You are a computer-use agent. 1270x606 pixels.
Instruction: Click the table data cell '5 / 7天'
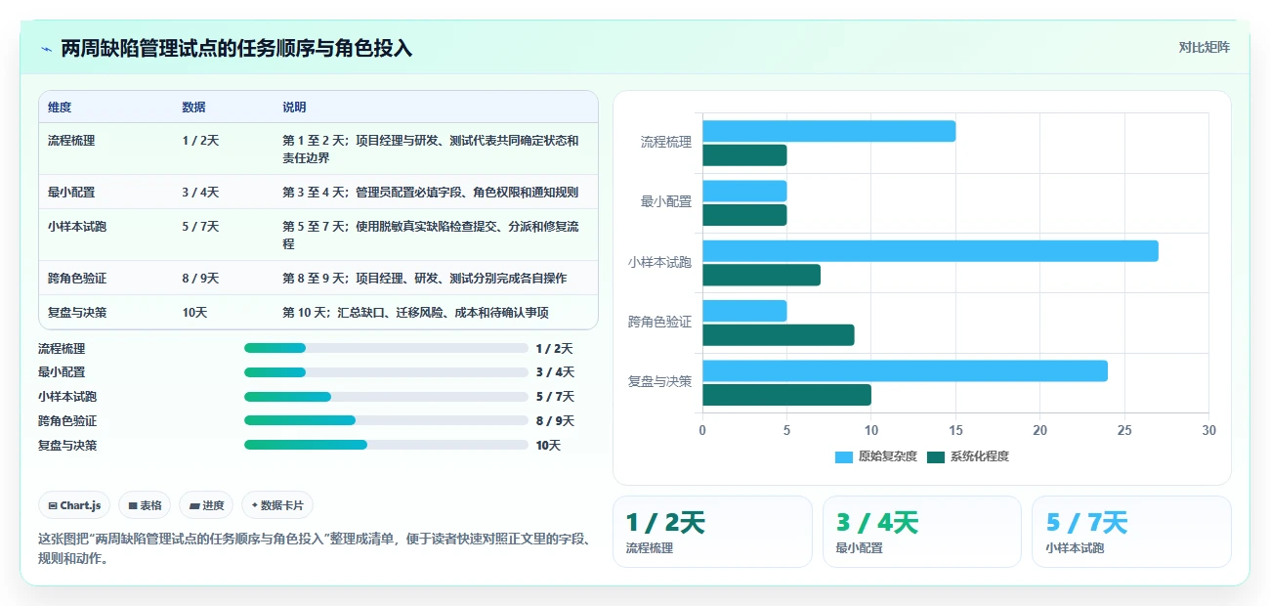tap(200, 227)
